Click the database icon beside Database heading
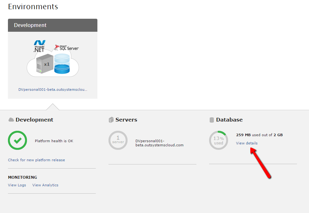The image size is (309, 213). click(212, 120)
